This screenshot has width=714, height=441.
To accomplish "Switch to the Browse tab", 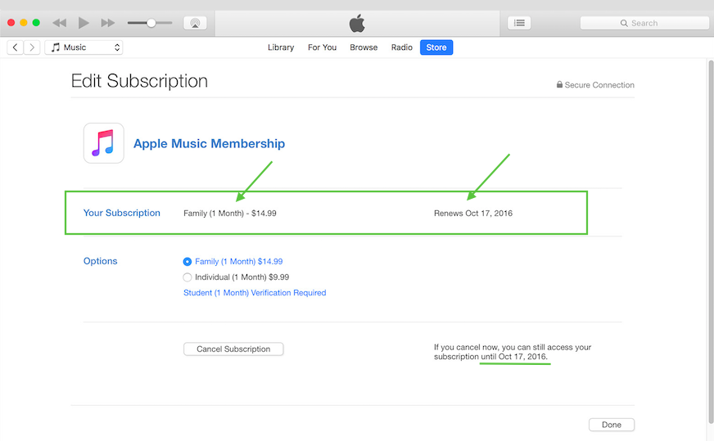I will click(364, 47).
